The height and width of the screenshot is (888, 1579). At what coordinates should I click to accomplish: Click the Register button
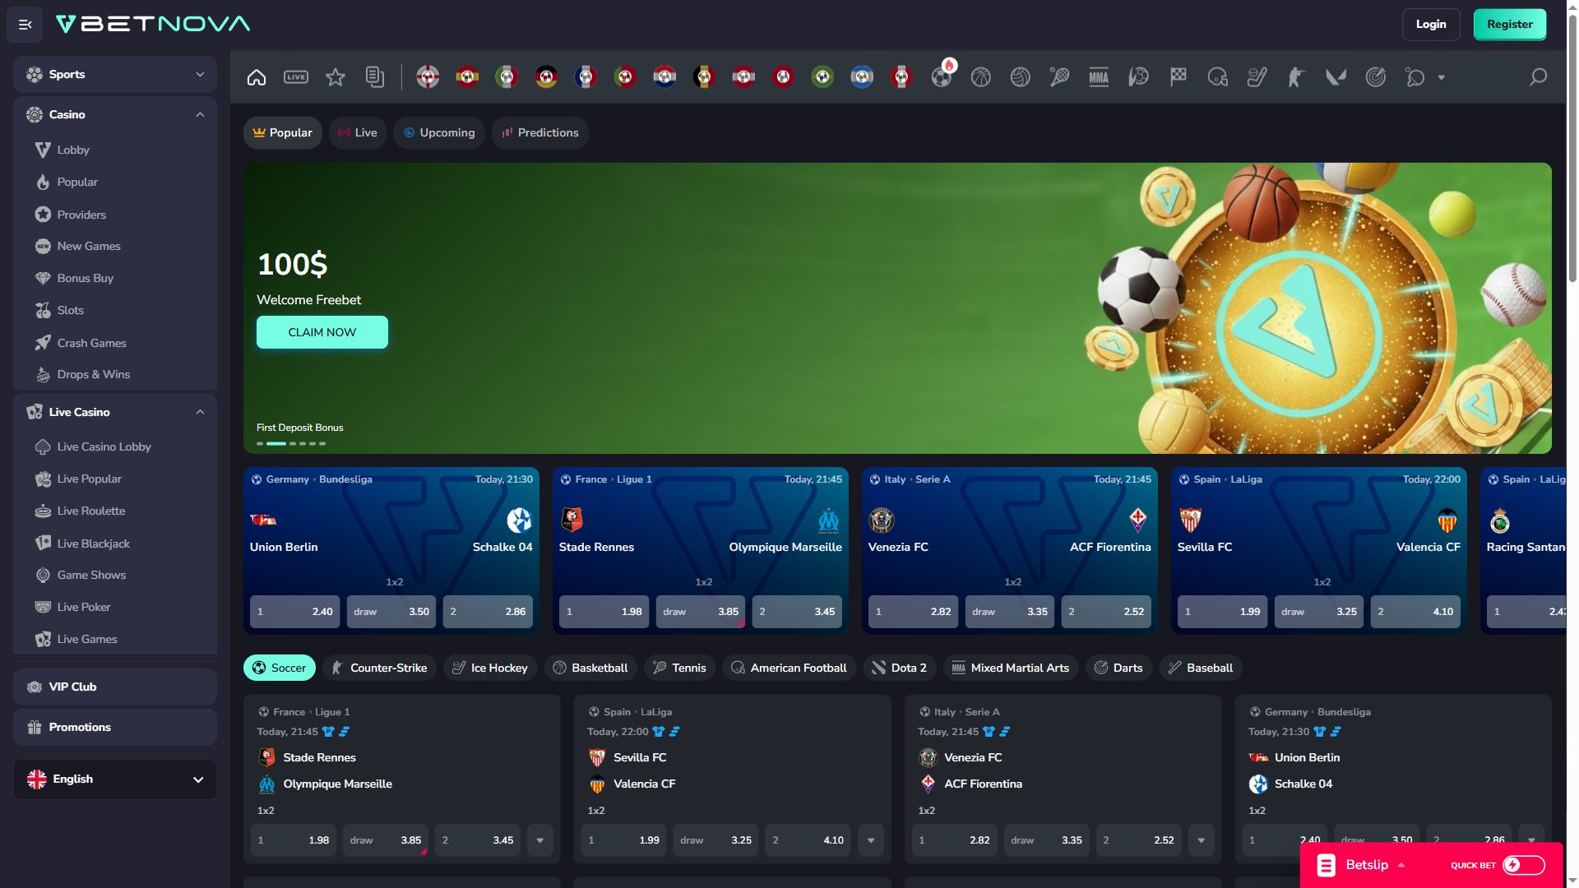click(x=1510, y=25)
